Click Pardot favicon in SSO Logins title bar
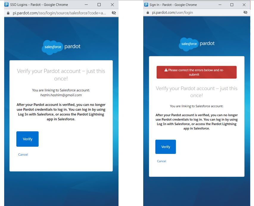The height and width of the screenshot is (206, 254). [7, 4]
